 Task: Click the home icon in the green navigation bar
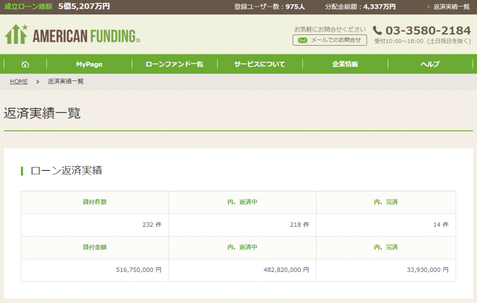[x=25, y=64]
